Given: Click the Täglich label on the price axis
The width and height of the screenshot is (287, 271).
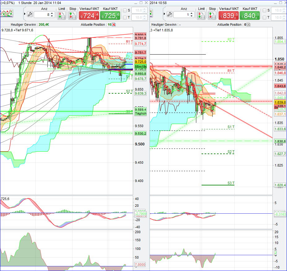Looking at the screenshot, I should (x=141, y=113).
